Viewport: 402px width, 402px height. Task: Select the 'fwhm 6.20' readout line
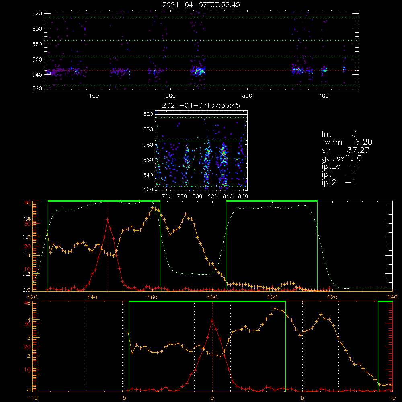coord(347,142)
